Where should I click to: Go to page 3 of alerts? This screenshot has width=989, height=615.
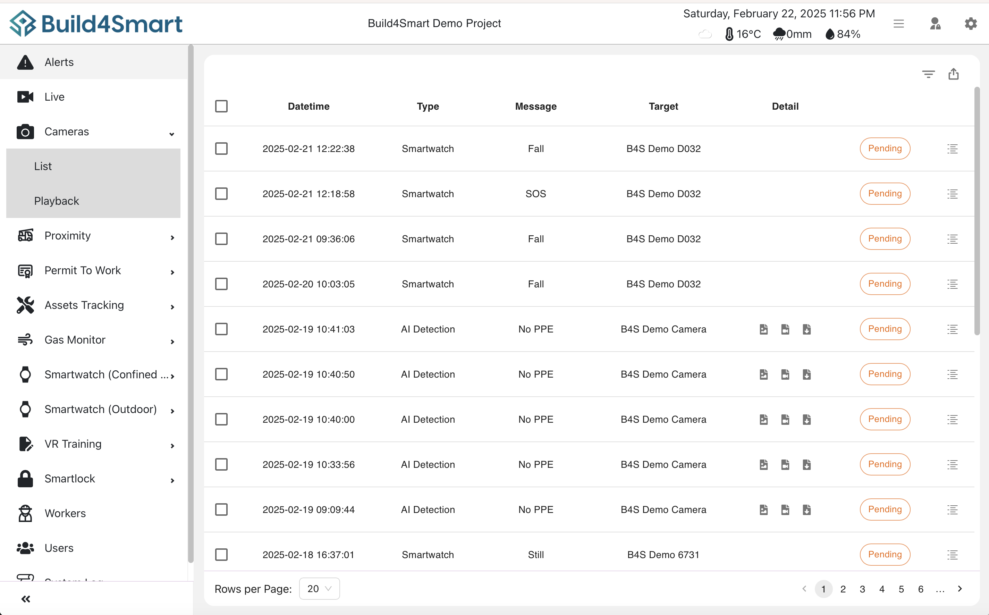coord(863,589)
